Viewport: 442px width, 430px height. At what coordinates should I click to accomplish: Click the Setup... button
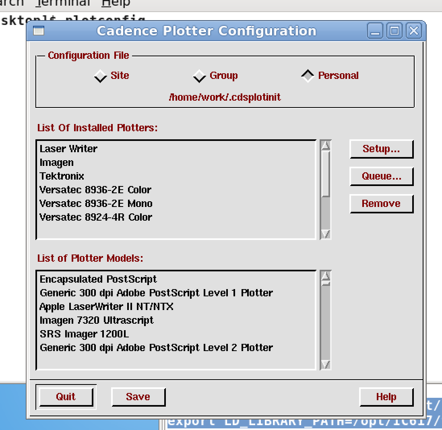pos(381,149)
